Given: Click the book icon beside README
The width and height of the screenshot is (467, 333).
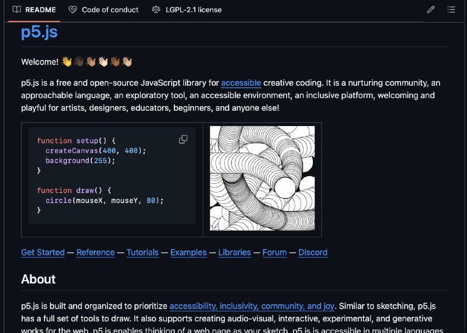Looking at the screenshot, I should coord(17,9).
